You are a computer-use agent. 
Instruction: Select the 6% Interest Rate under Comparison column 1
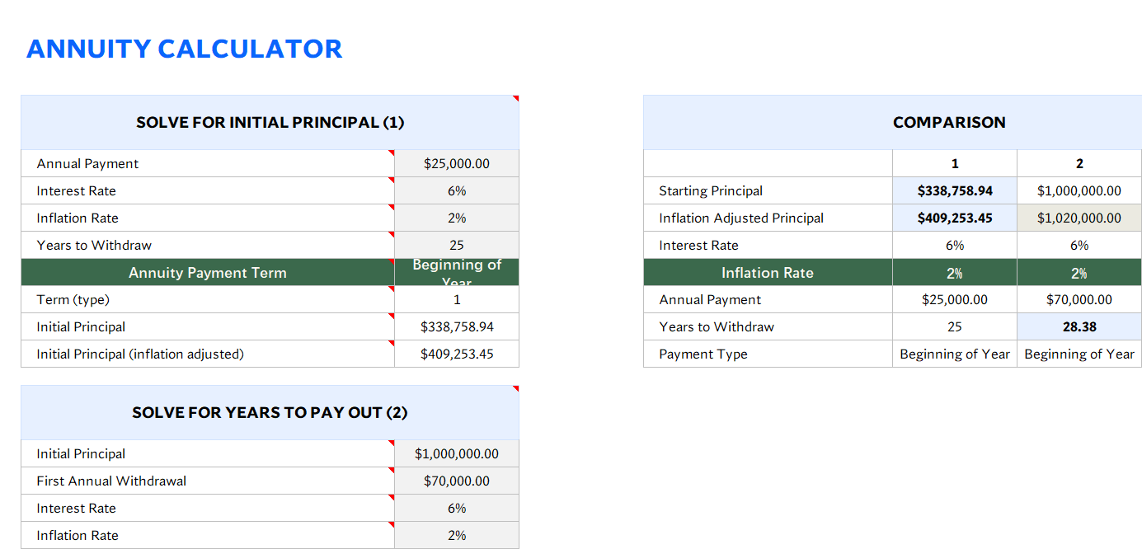click(x=955, y=245)
